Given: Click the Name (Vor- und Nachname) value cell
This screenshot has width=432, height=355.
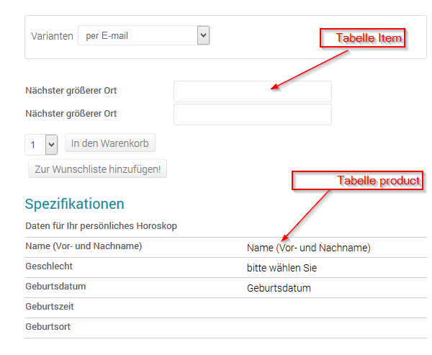Looking at the screenshot, I should click(x=308, y=248).
